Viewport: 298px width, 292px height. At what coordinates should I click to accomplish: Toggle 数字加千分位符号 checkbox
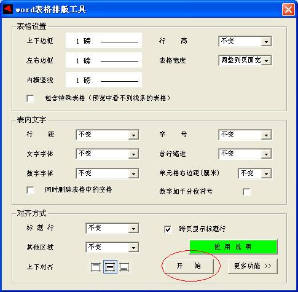coord(246,192)
